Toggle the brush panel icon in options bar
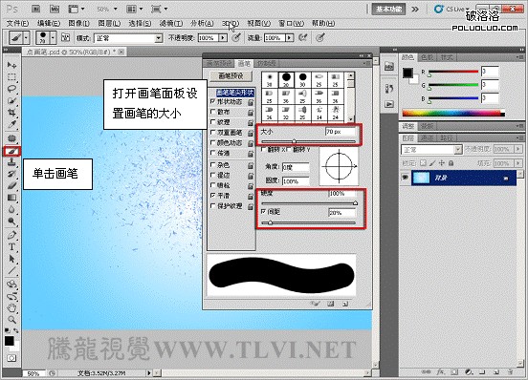528x380 pixels. point(66,37)
